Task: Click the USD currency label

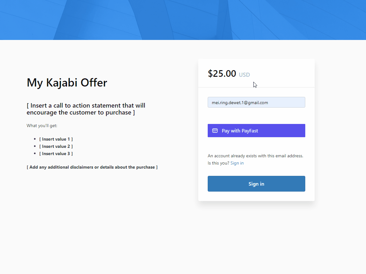Action: click(x=244, y=75)
